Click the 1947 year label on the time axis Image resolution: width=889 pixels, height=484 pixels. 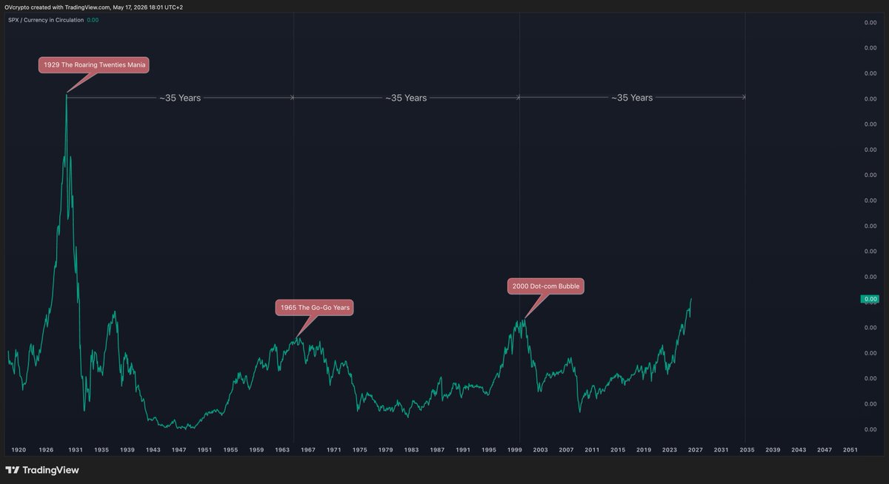179,449
